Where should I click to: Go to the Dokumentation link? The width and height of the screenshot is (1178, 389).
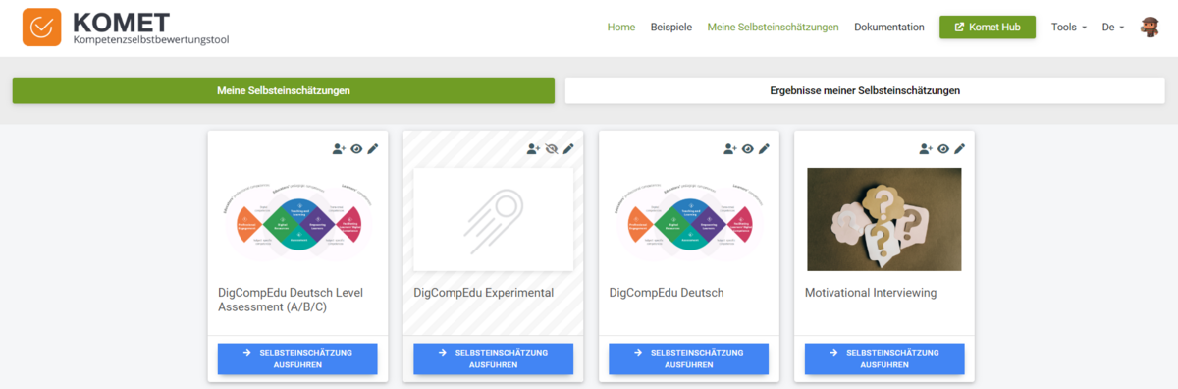tap(889, 28)
